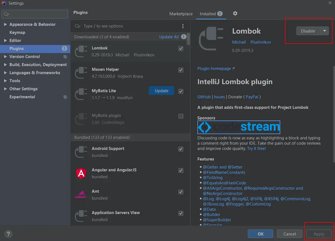The image size is (335, 241).
Task: Select Experimental in settings tree
Action: [22, 97]
